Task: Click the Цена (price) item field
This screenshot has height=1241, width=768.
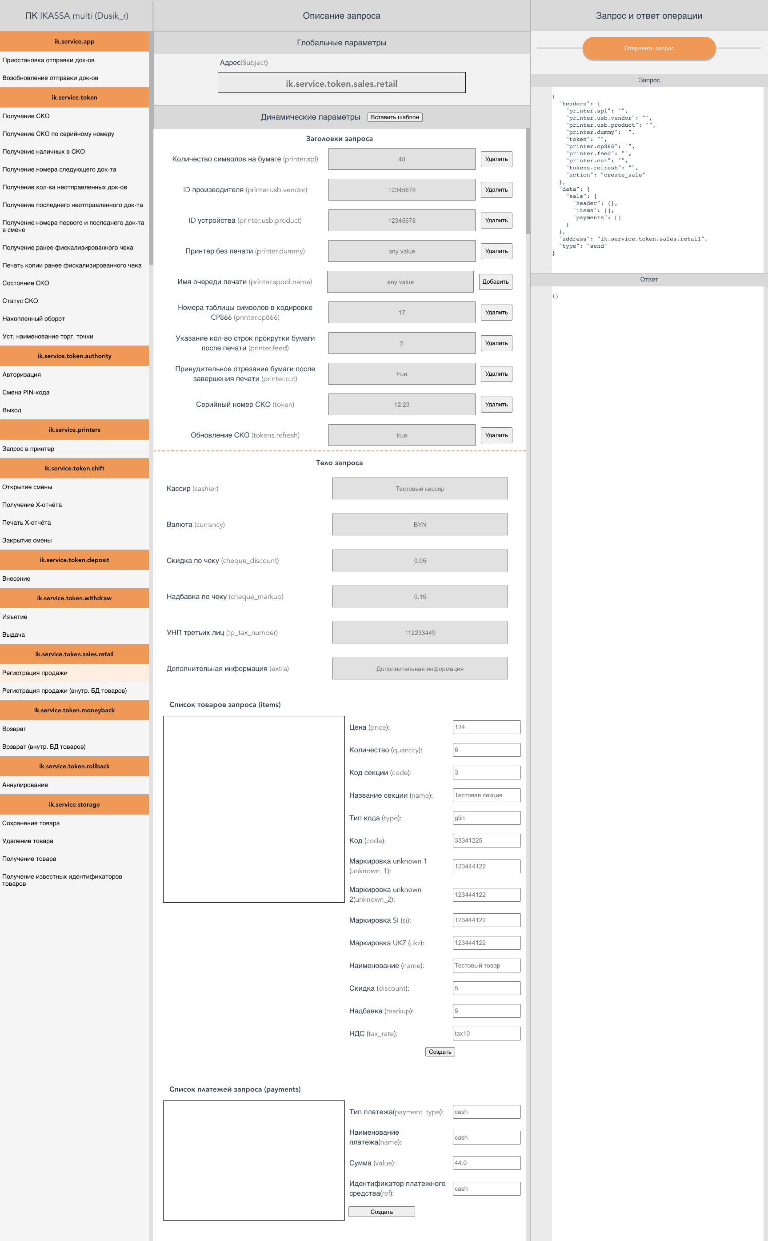Action: [486, 727]
